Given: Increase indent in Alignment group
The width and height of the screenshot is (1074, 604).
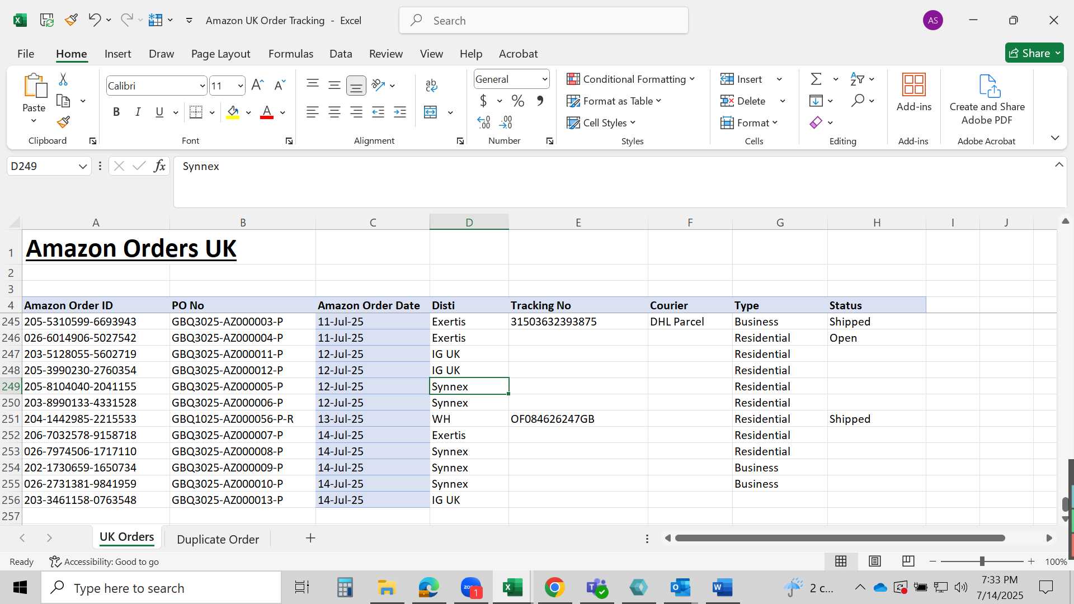Looking at the screenshot, I should (x=400, y=112).
